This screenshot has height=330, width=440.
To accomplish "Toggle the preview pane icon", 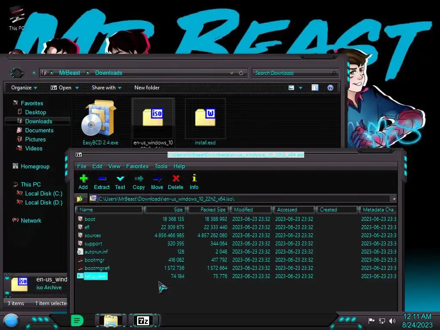I will (x=315, y=88).
